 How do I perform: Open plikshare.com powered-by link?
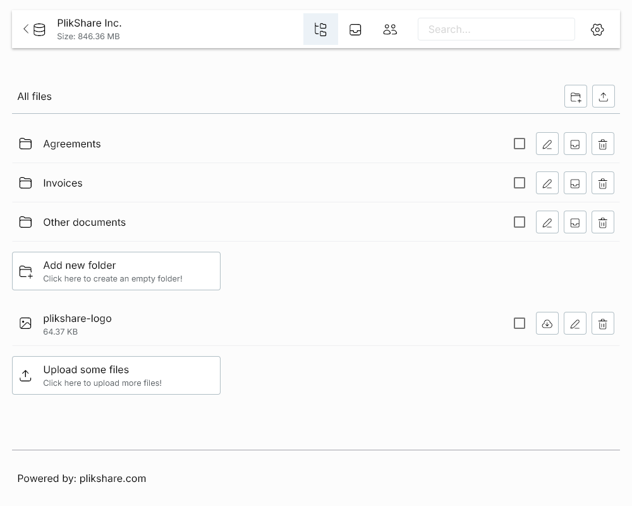click(x=112, y=479)
